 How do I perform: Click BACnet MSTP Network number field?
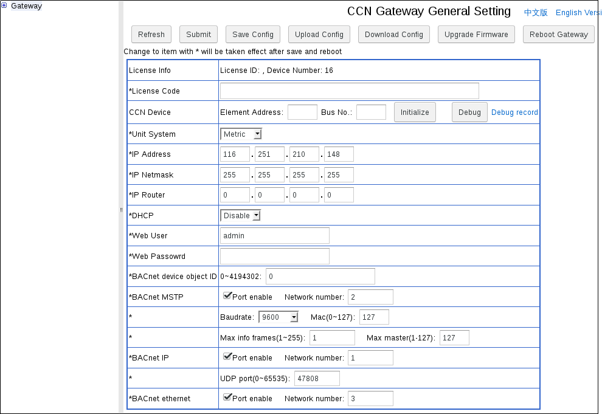(x=370, y=297)
